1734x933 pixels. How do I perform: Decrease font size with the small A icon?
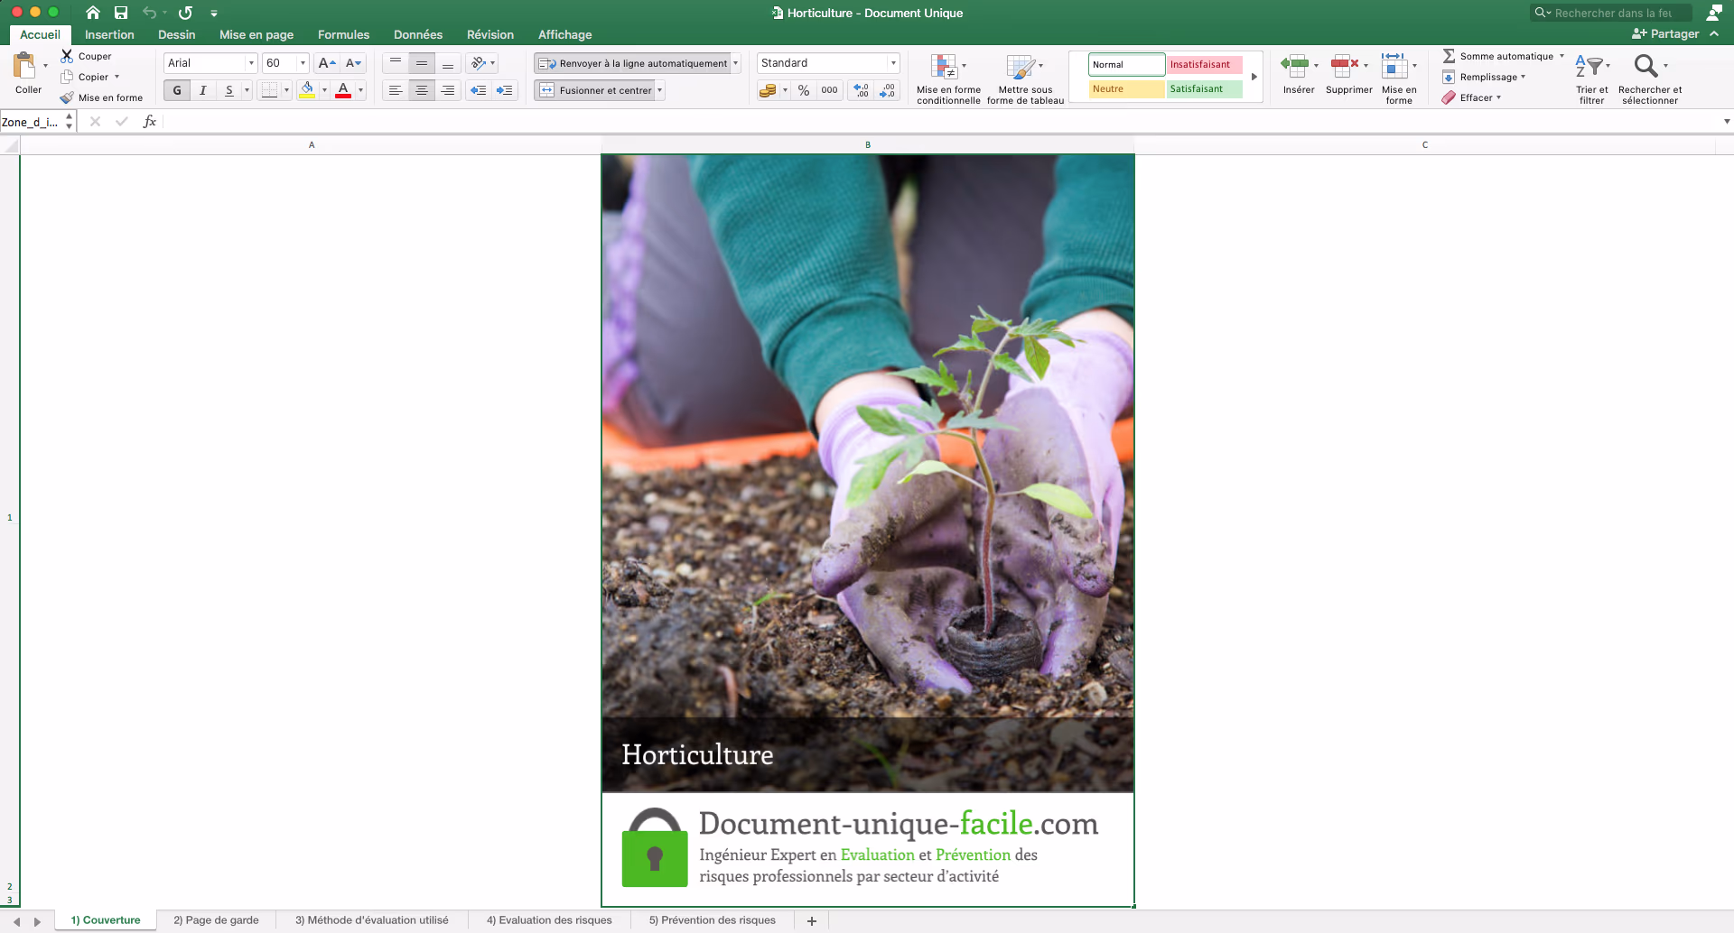point(354,63)
